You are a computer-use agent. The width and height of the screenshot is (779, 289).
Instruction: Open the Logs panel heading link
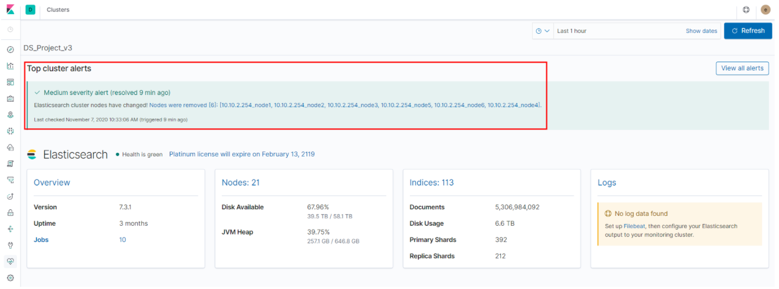[x=607, y=183]
